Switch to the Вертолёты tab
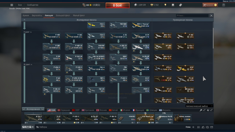This screenshot has height=132, width=235. point(37,15)
